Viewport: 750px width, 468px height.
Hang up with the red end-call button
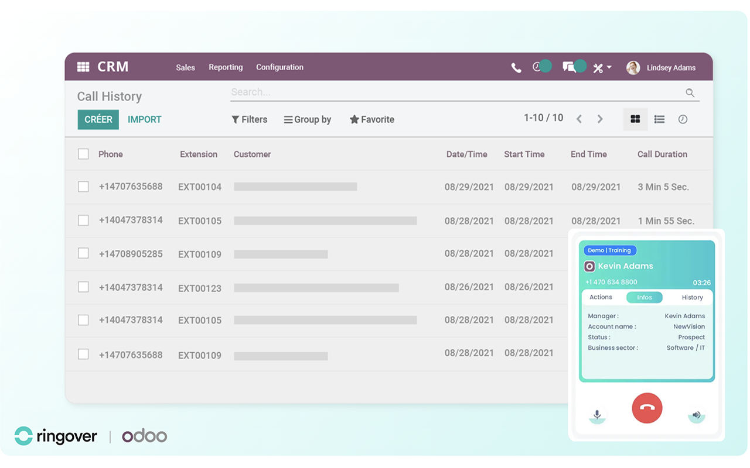tap(647, 408)
